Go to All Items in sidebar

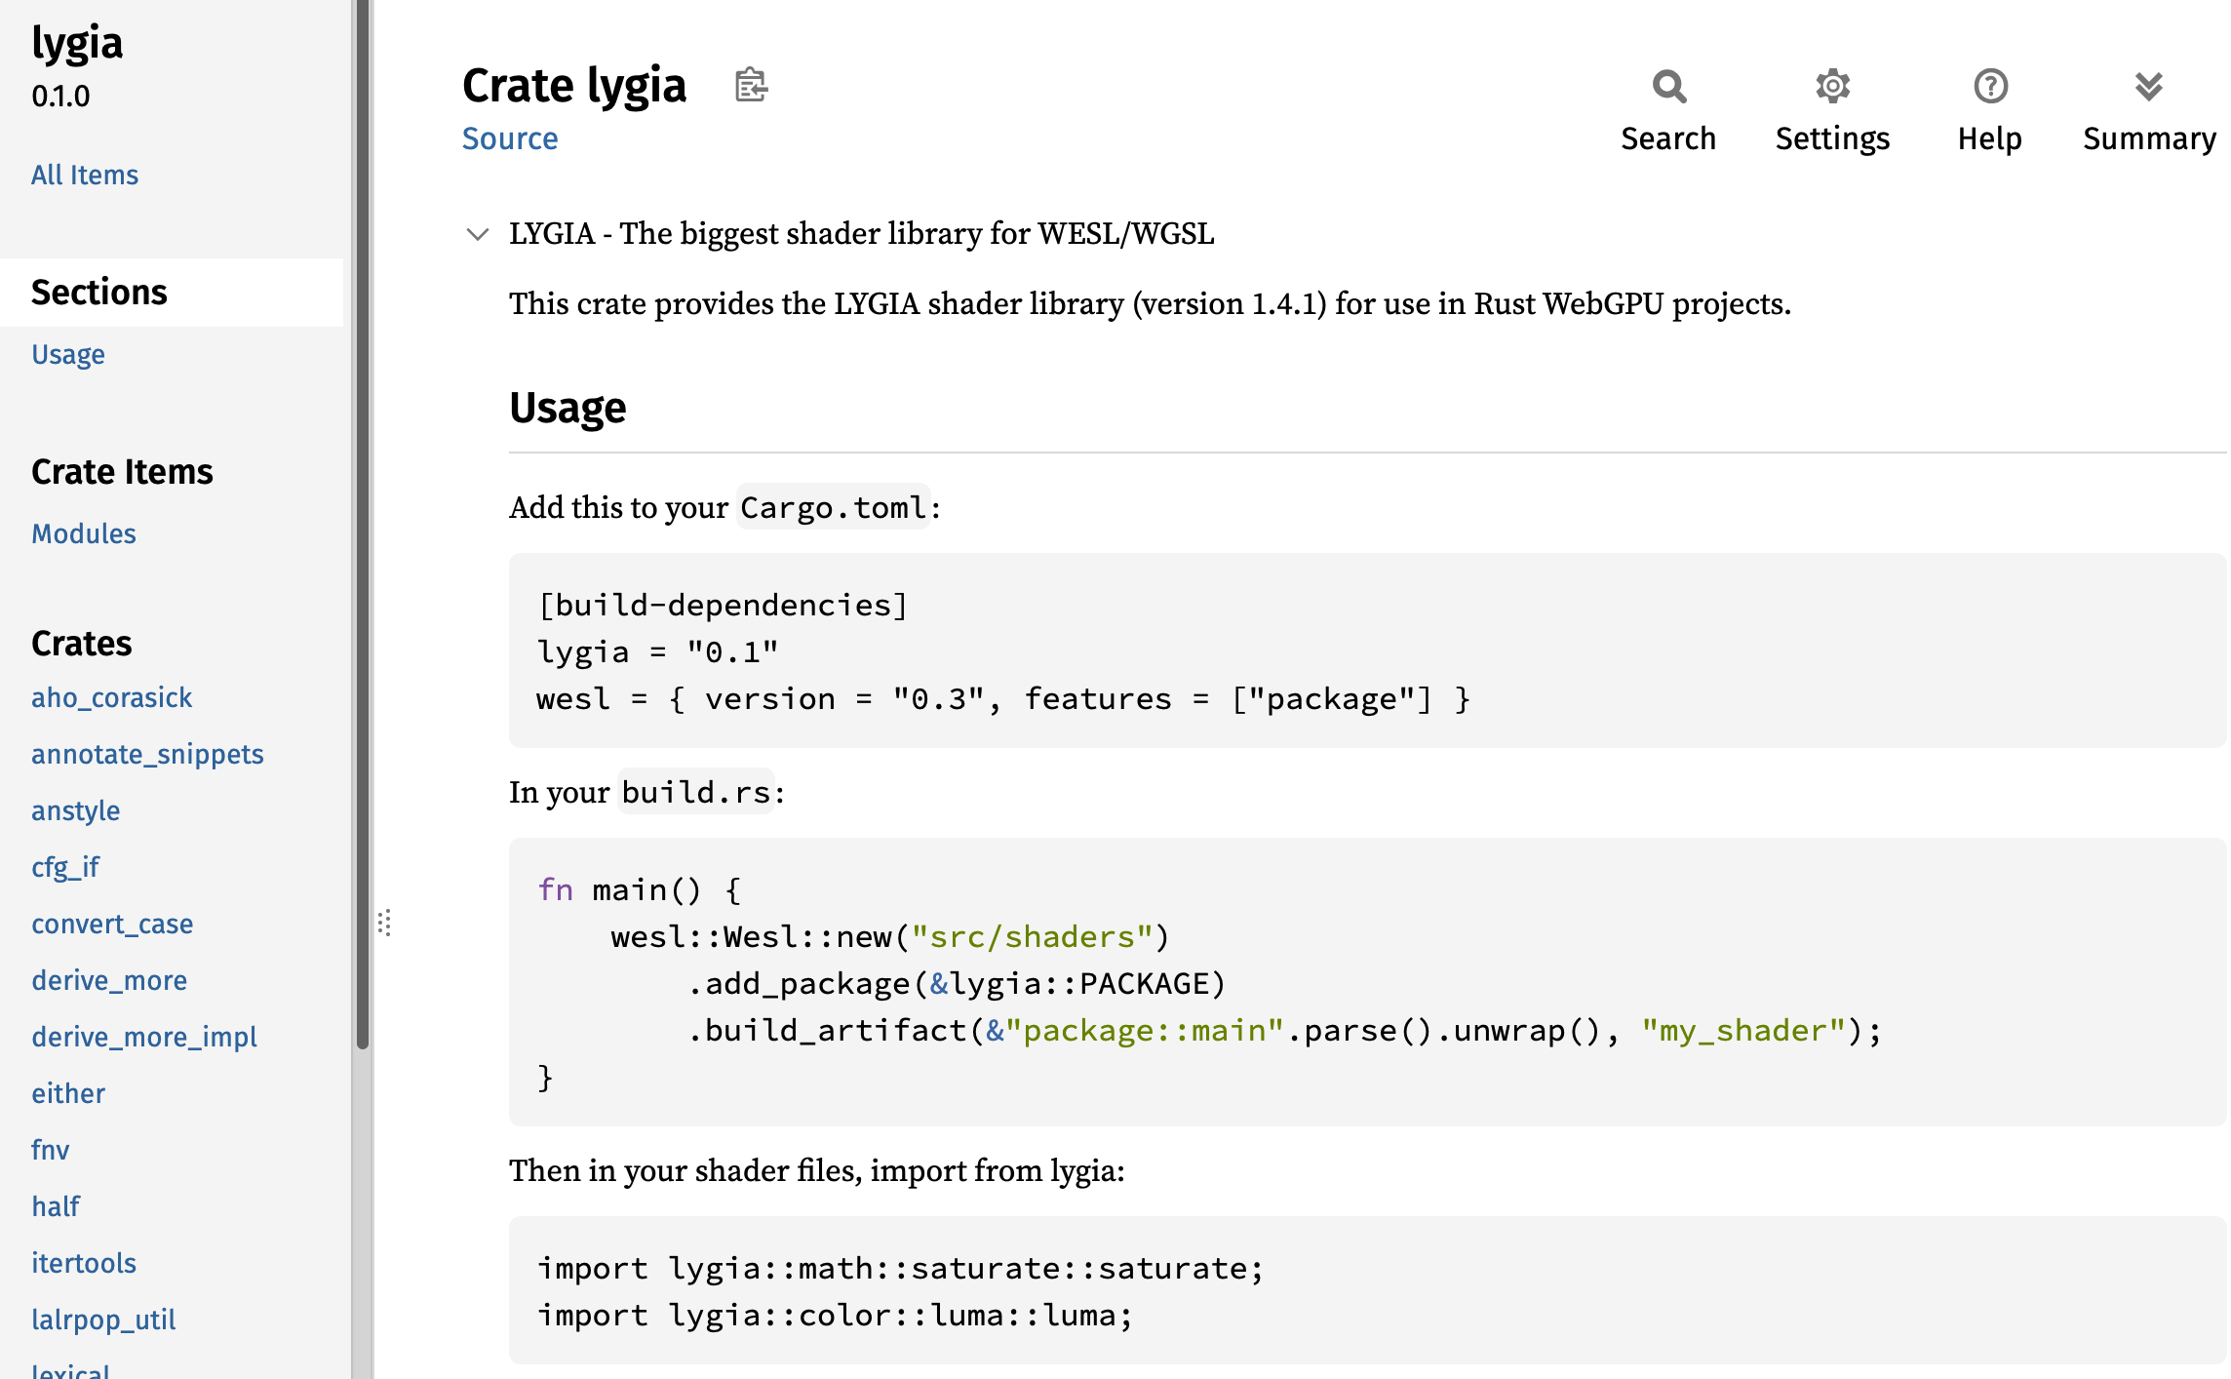[85, 176]
